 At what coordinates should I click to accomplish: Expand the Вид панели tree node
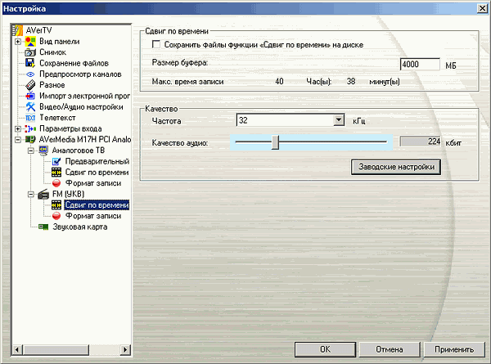tap(18, 42)
